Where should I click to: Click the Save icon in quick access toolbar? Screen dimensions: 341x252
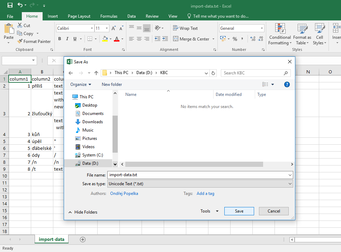[x=10, y=5]
